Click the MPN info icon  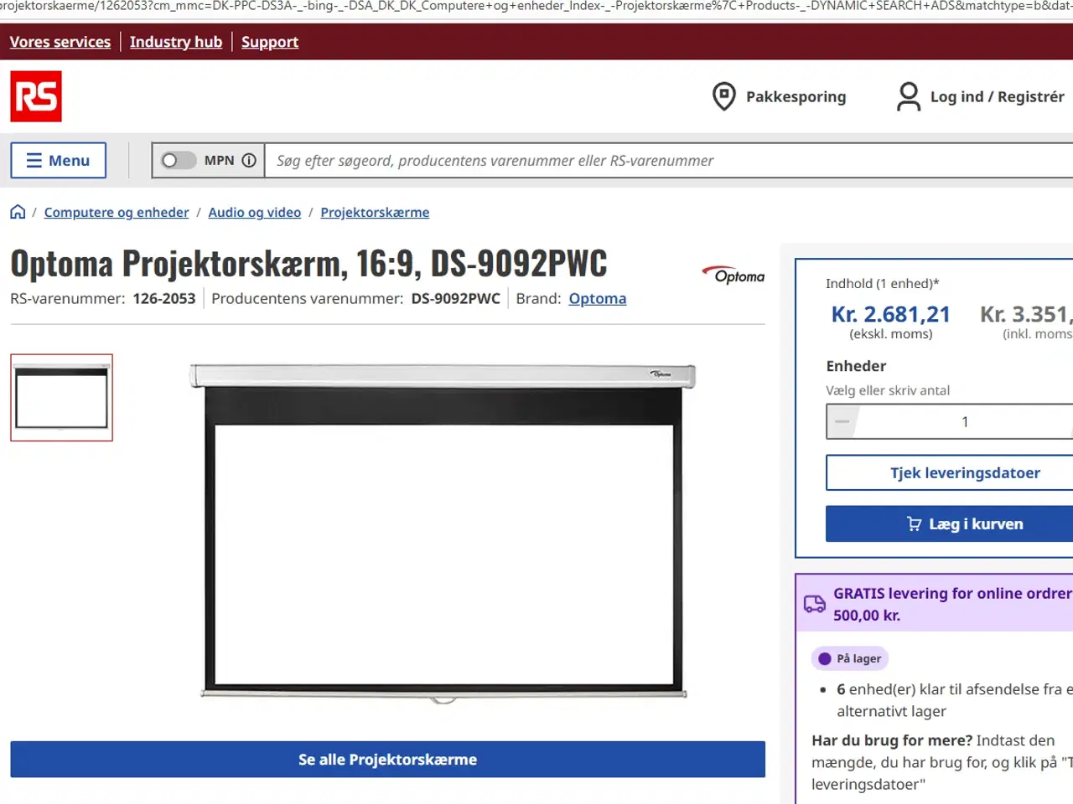point(249,161)
